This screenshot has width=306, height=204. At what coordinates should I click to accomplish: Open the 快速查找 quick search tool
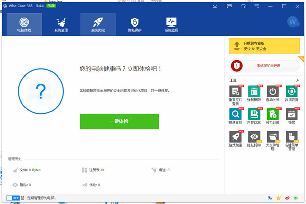tap(236, 115)
